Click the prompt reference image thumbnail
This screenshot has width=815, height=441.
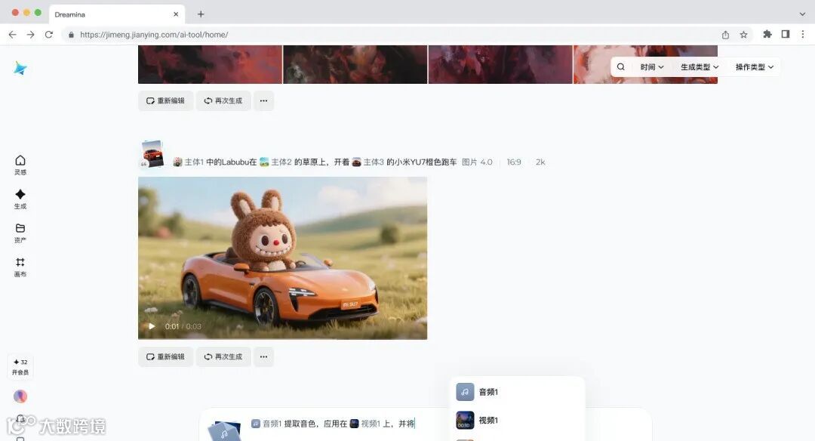pyautogui.click(x=152, y=155)
